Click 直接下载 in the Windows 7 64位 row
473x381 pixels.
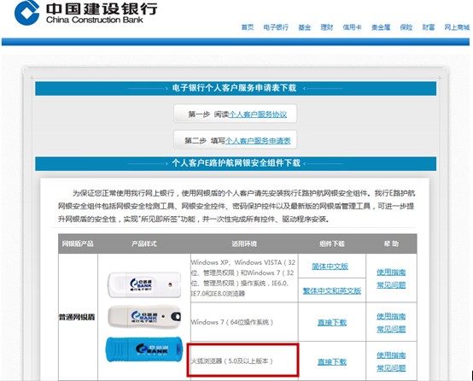pos(332,322)
